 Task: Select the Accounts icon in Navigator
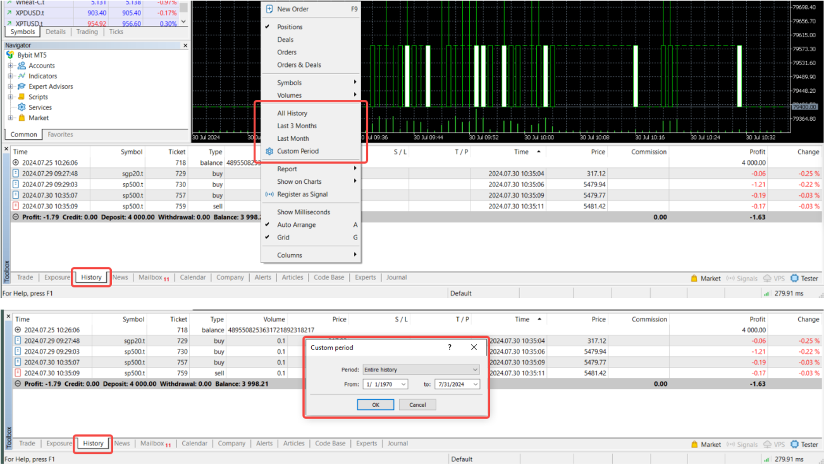click(22, 66)
